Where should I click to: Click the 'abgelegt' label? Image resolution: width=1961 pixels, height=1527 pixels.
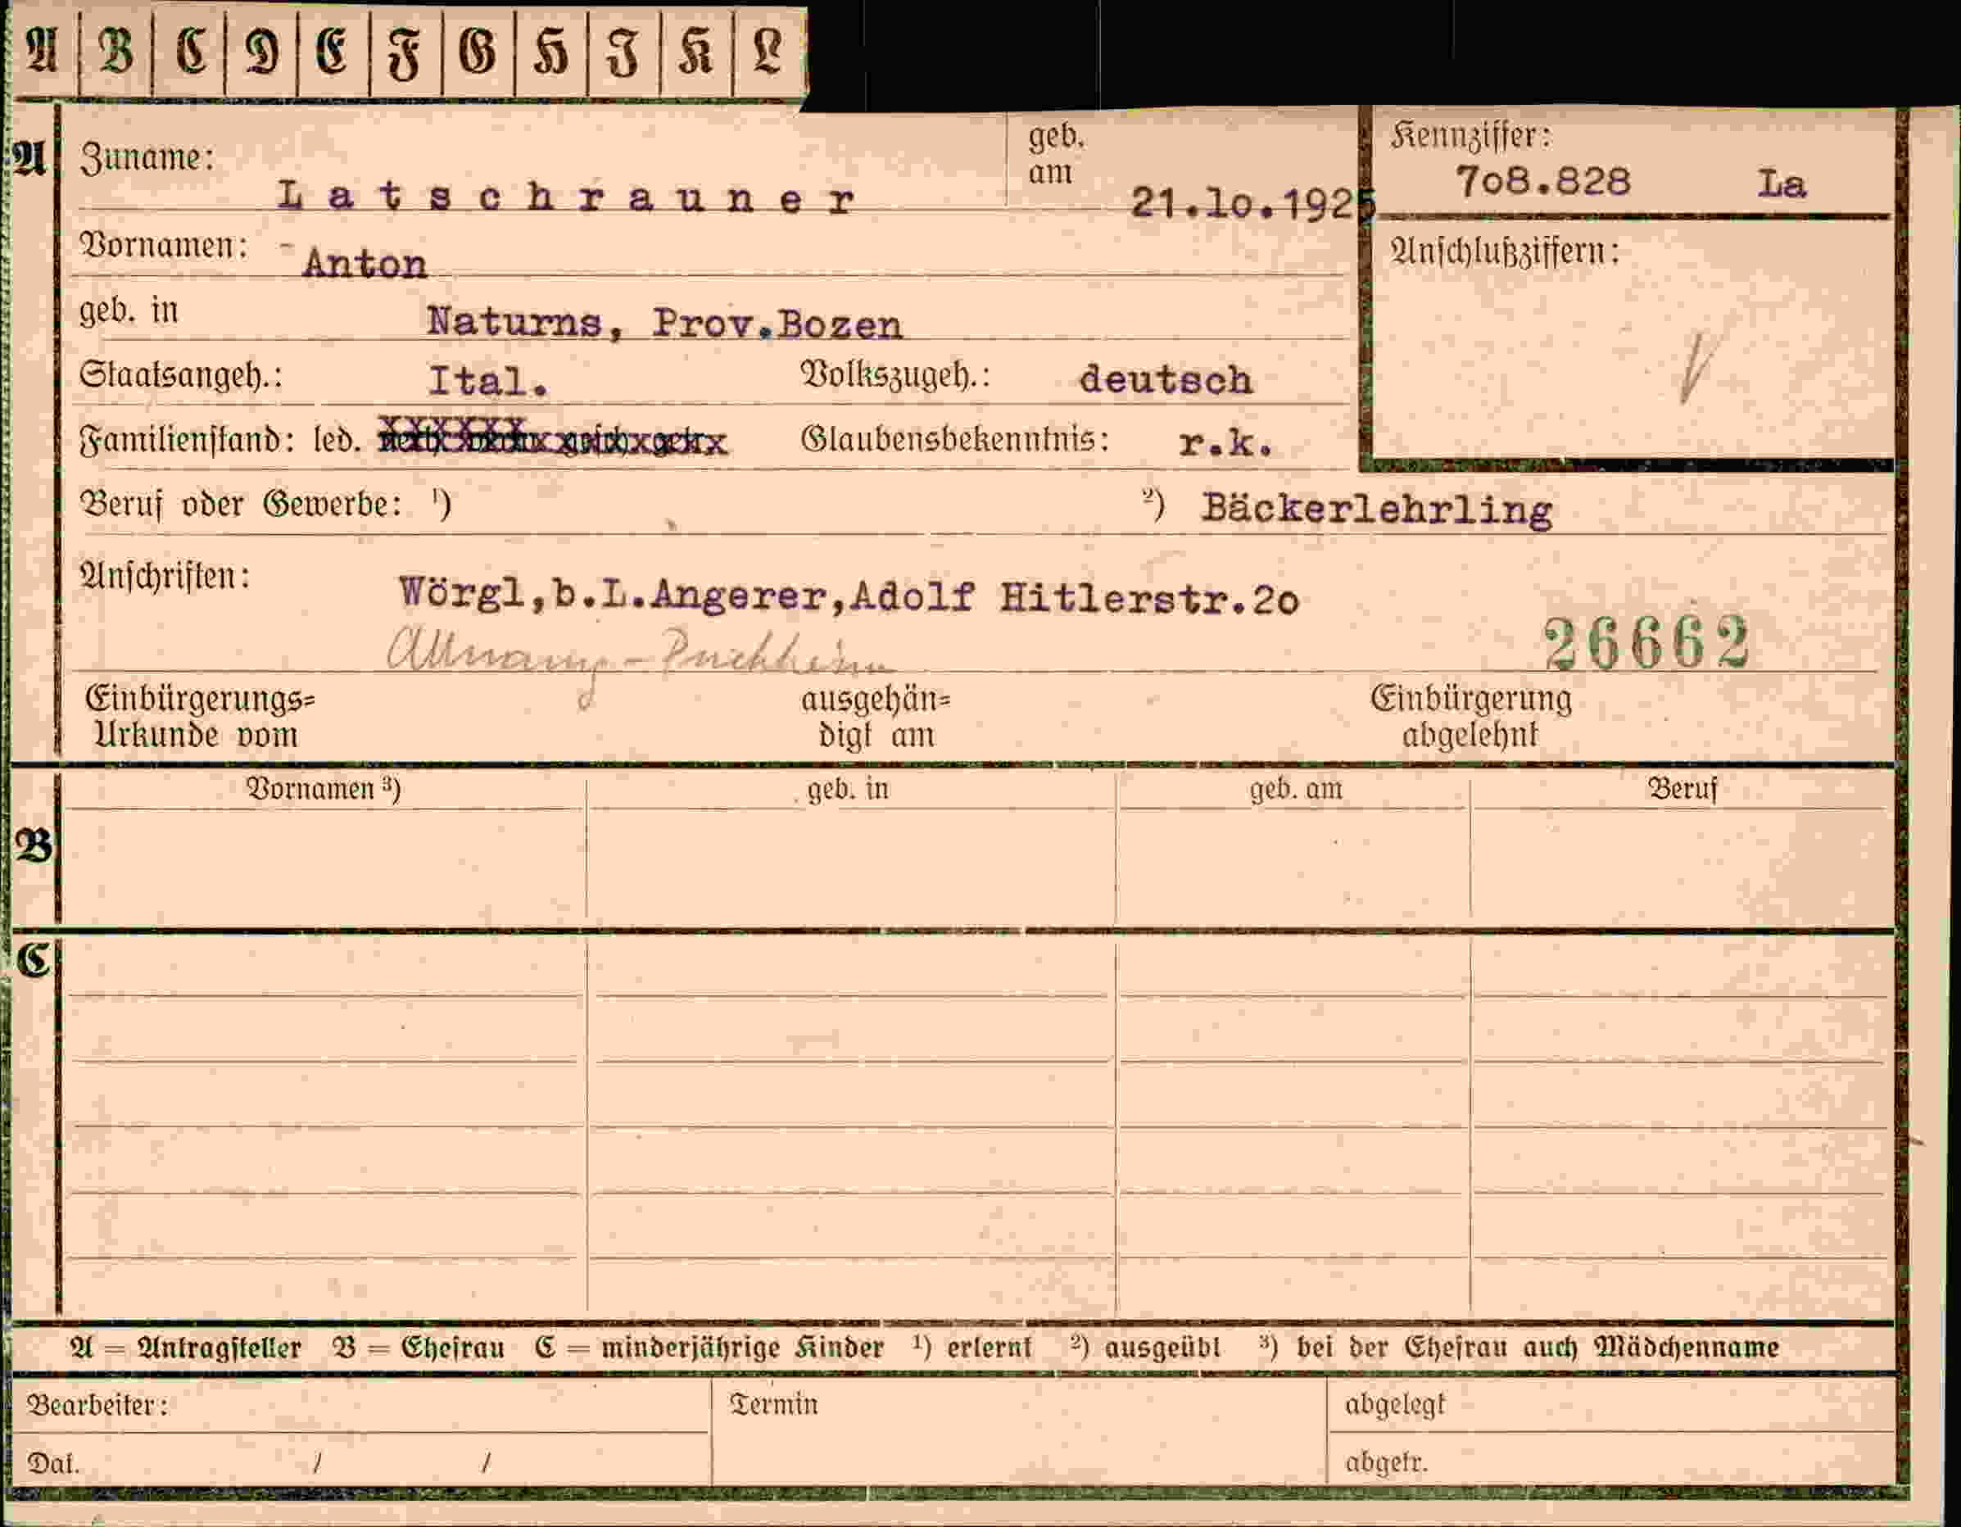point(1395,1405)
